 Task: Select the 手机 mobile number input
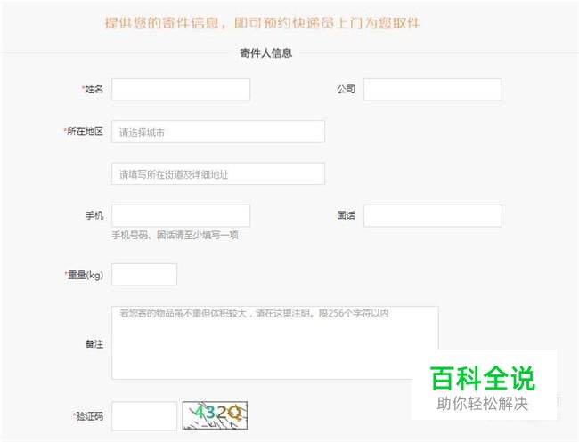(181, 215)
